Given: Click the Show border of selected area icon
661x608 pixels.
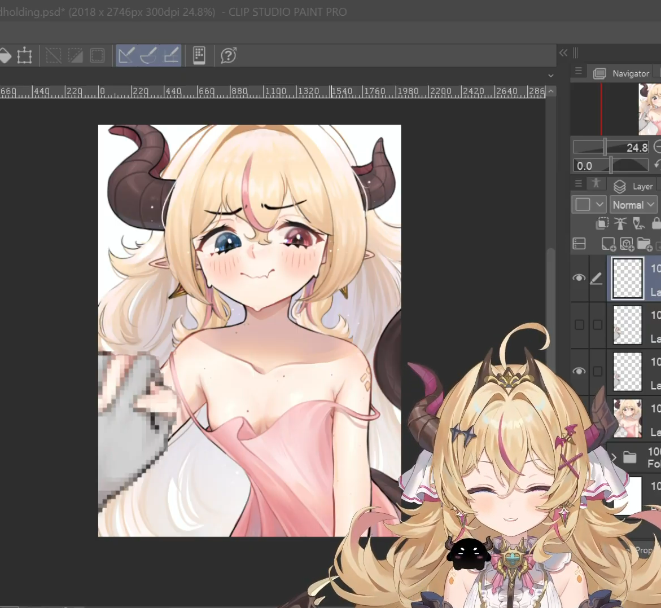Looking at the screenshot, I should (x=98, y=56).
